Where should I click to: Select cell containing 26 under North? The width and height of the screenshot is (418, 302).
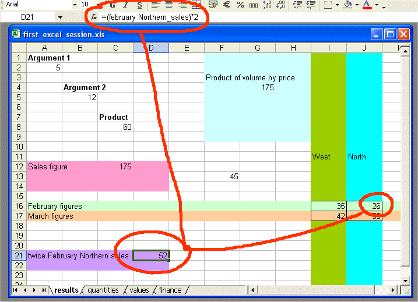click(x=364, y=206)
